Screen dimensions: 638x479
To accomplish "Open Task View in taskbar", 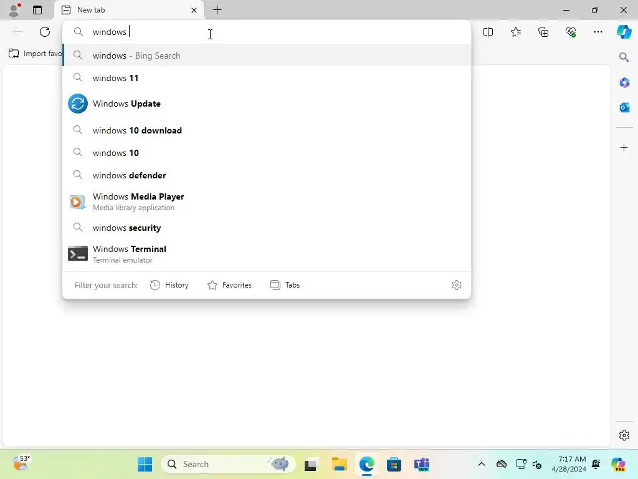I will tap(310, 464).
